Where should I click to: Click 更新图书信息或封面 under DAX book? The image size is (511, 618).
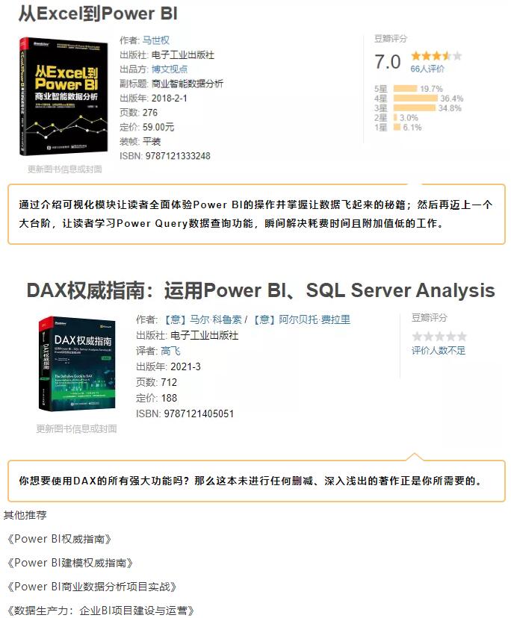[x=76, y=428]
